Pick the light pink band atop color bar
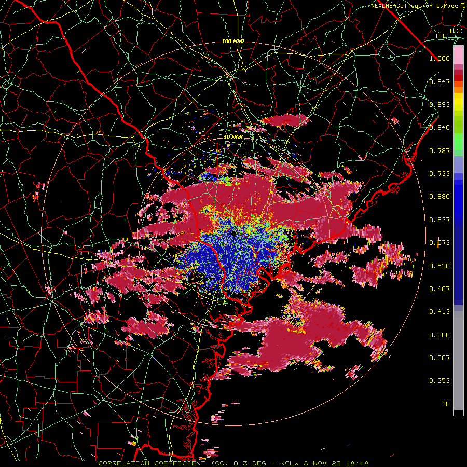This screenshot has width=467, height=467. [458, 56]
